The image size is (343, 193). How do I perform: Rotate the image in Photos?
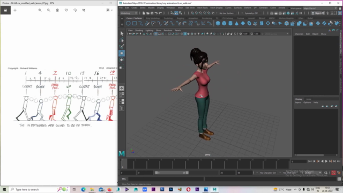pos(75,10)
